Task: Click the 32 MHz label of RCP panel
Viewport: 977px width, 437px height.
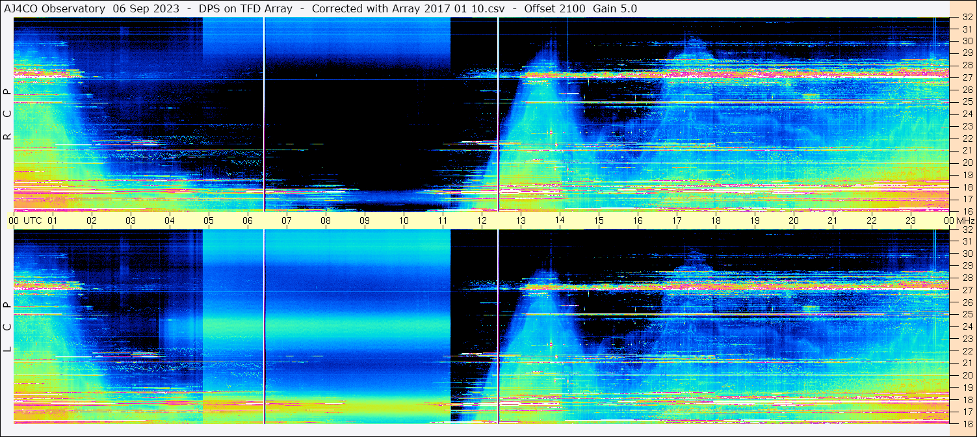Action: [967, 18]
